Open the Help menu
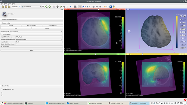Viewport: 187px width, 105px height. (x=13, y=4)
